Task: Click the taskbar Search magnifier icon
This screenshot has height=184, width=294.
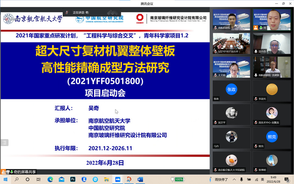Action: (17, 179)
